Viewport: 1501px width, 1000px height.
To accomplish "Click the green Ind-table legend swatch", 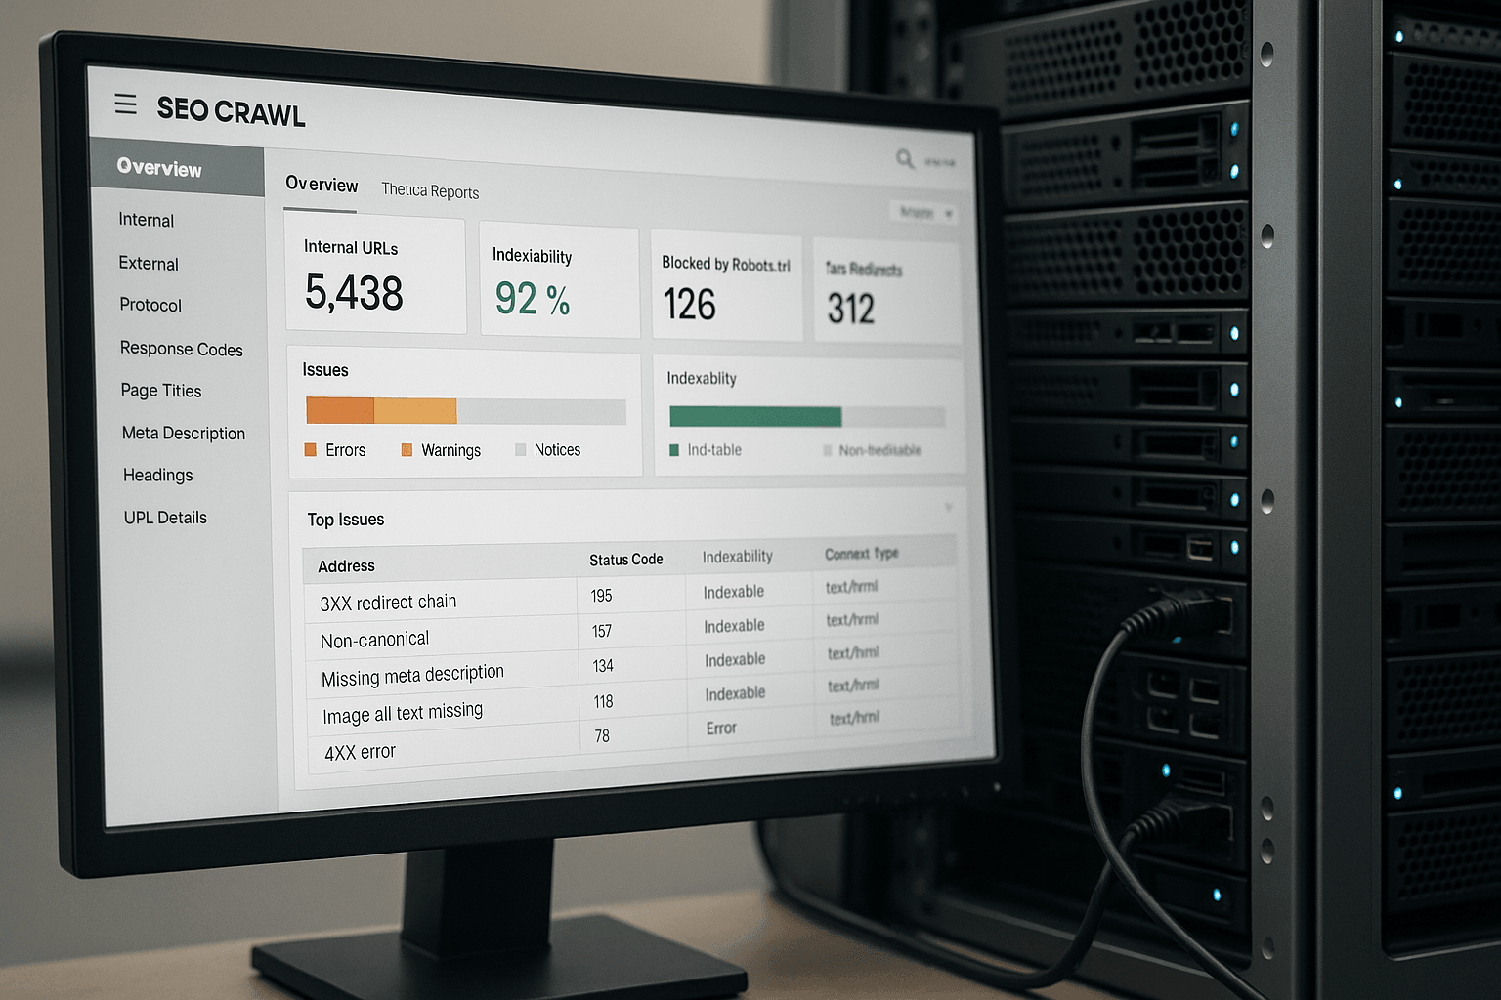I will click(x=674, y=450).
